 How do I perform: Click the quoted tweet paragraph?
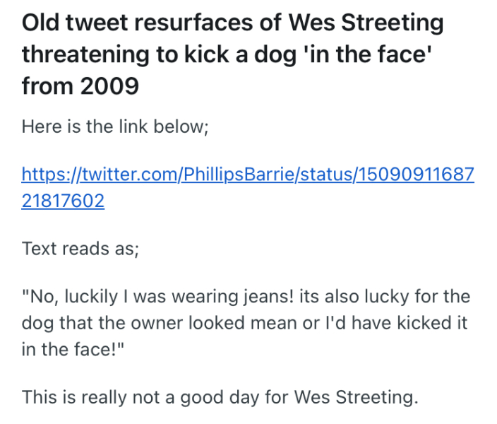(x=246, y=323)
